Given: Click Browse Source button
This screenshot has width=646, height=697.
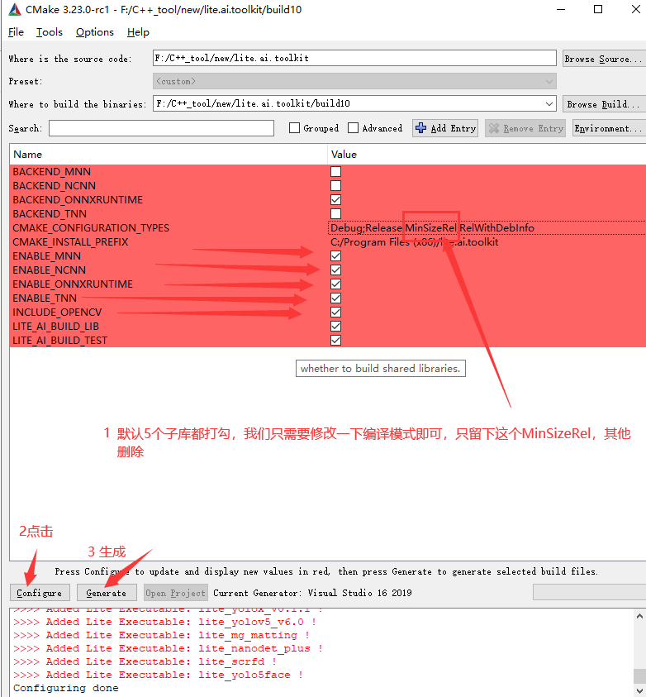Looking at the screenshot, I should point(604,59).
